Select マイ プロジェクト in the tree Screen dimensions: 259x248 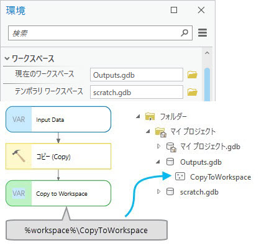coord(193,132)
